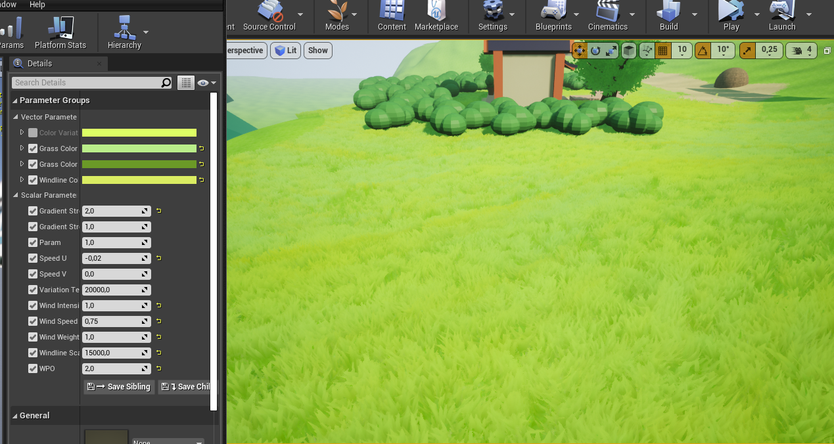Toggle the grid snapping icon
The width and height of the screenshot is (834, 444).
tap(662, 50)
